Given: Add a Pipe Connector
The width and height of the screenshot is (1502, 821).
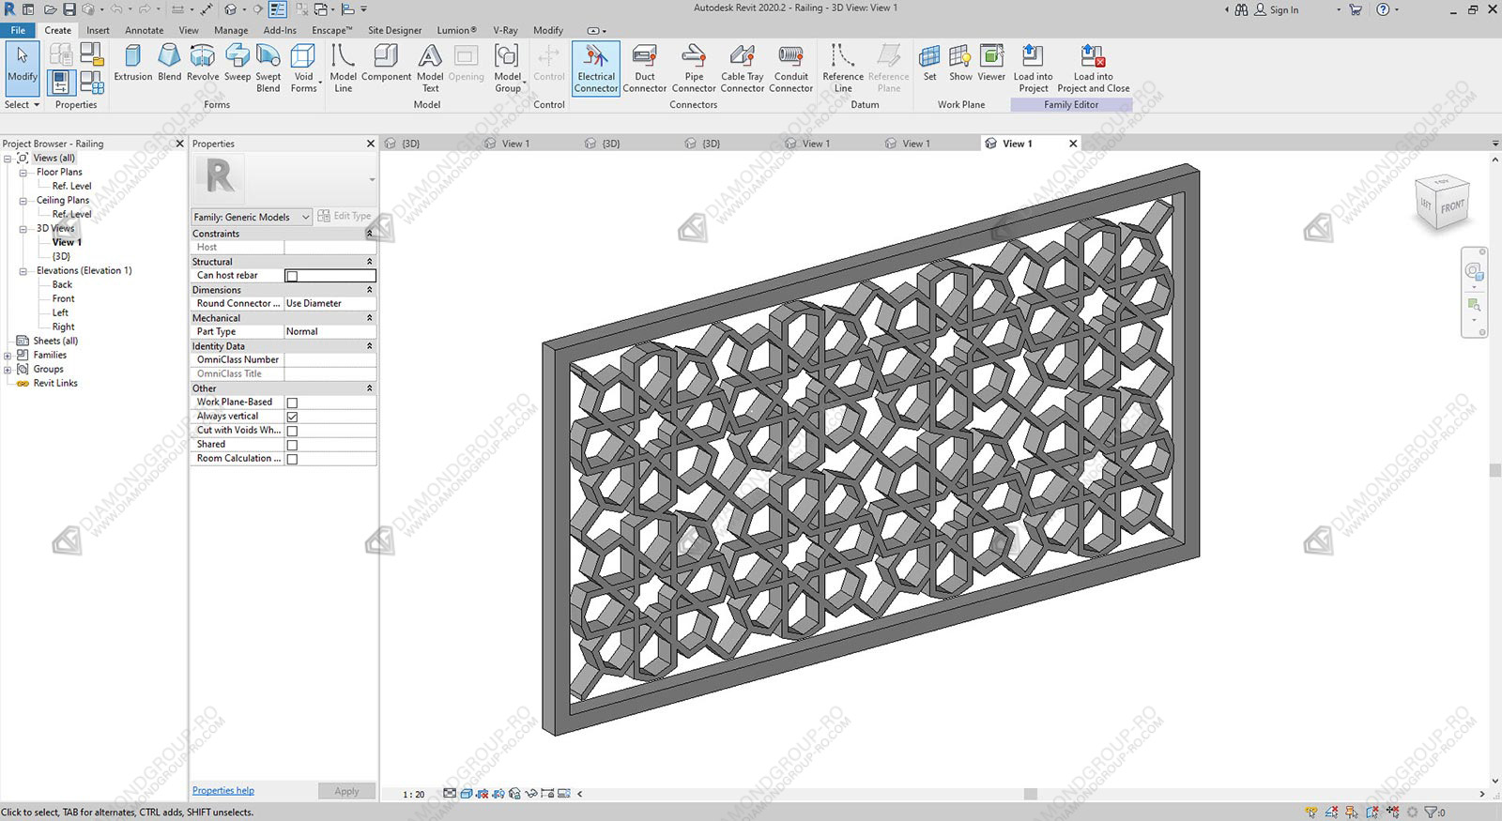Looking at the screenshot, I should click(x=694, y=68).
